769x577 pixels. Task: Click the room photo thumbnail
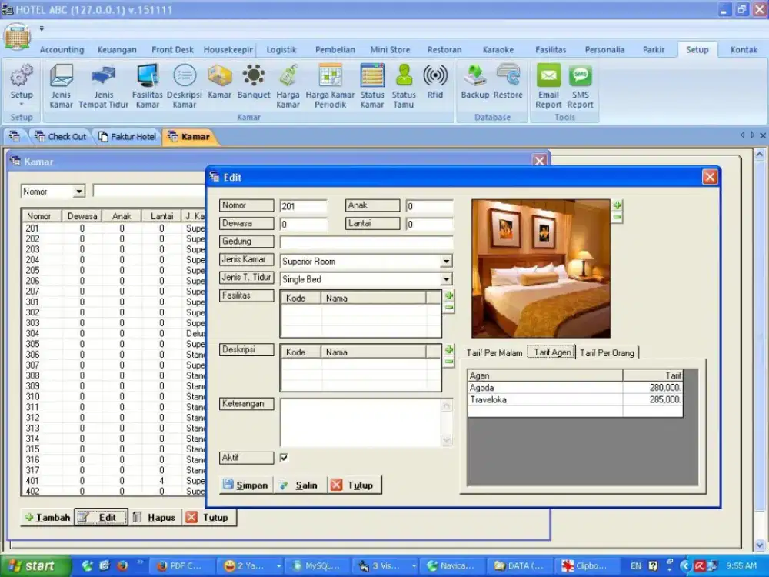click(x=541, y=268)
